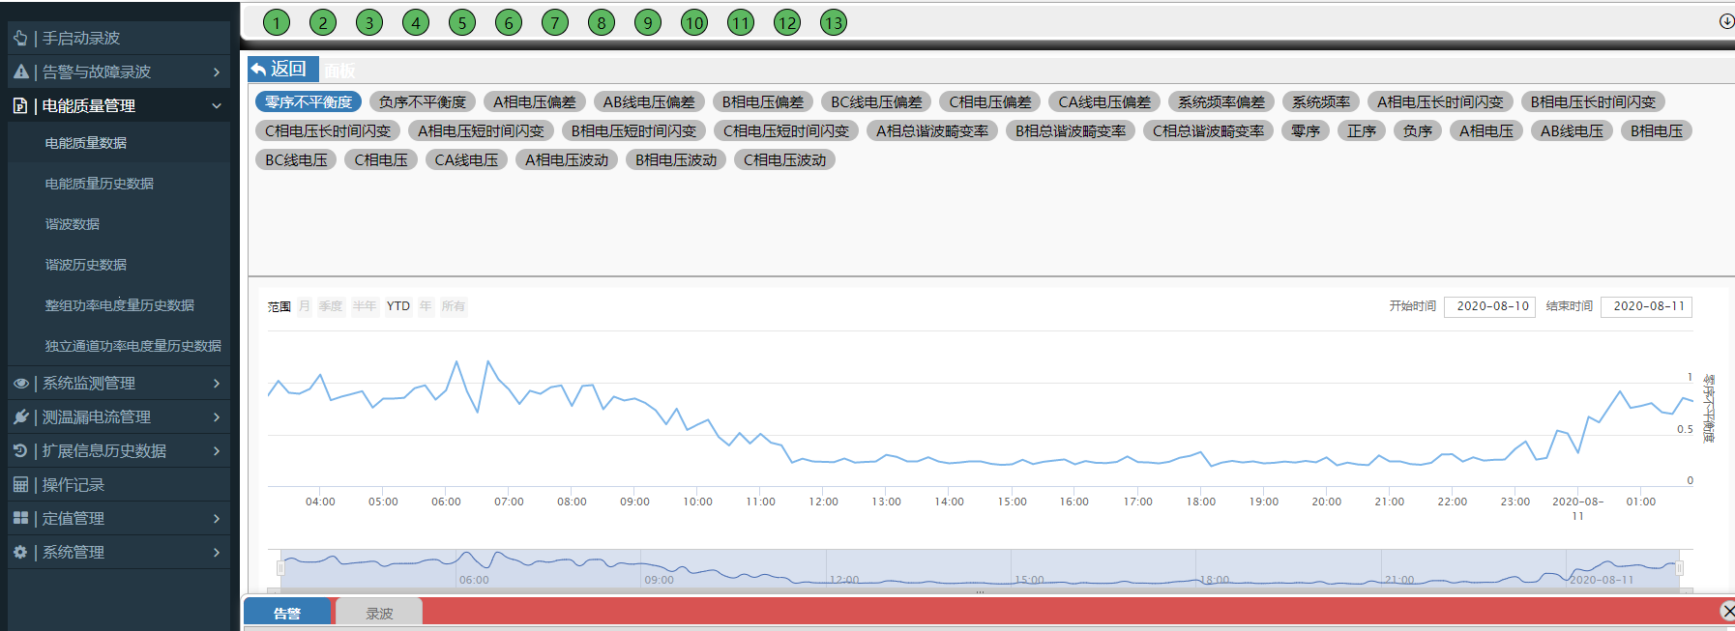Click the manual wave recording hand icon

[20, 39]
